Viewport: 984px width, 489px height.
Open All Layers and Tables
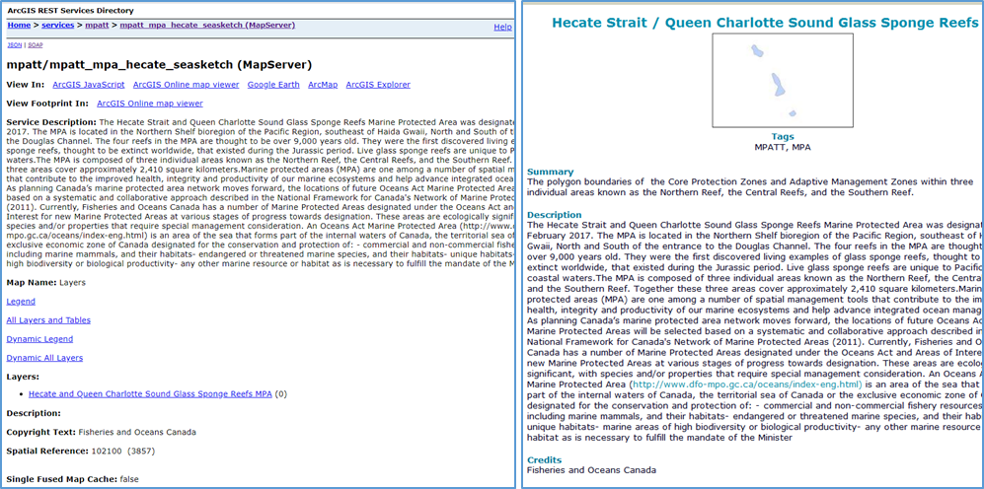tap(48, 320)
